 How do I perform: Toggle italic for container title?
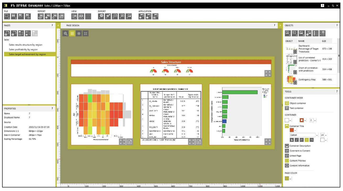pyautogui.click(x=297, y=140)
